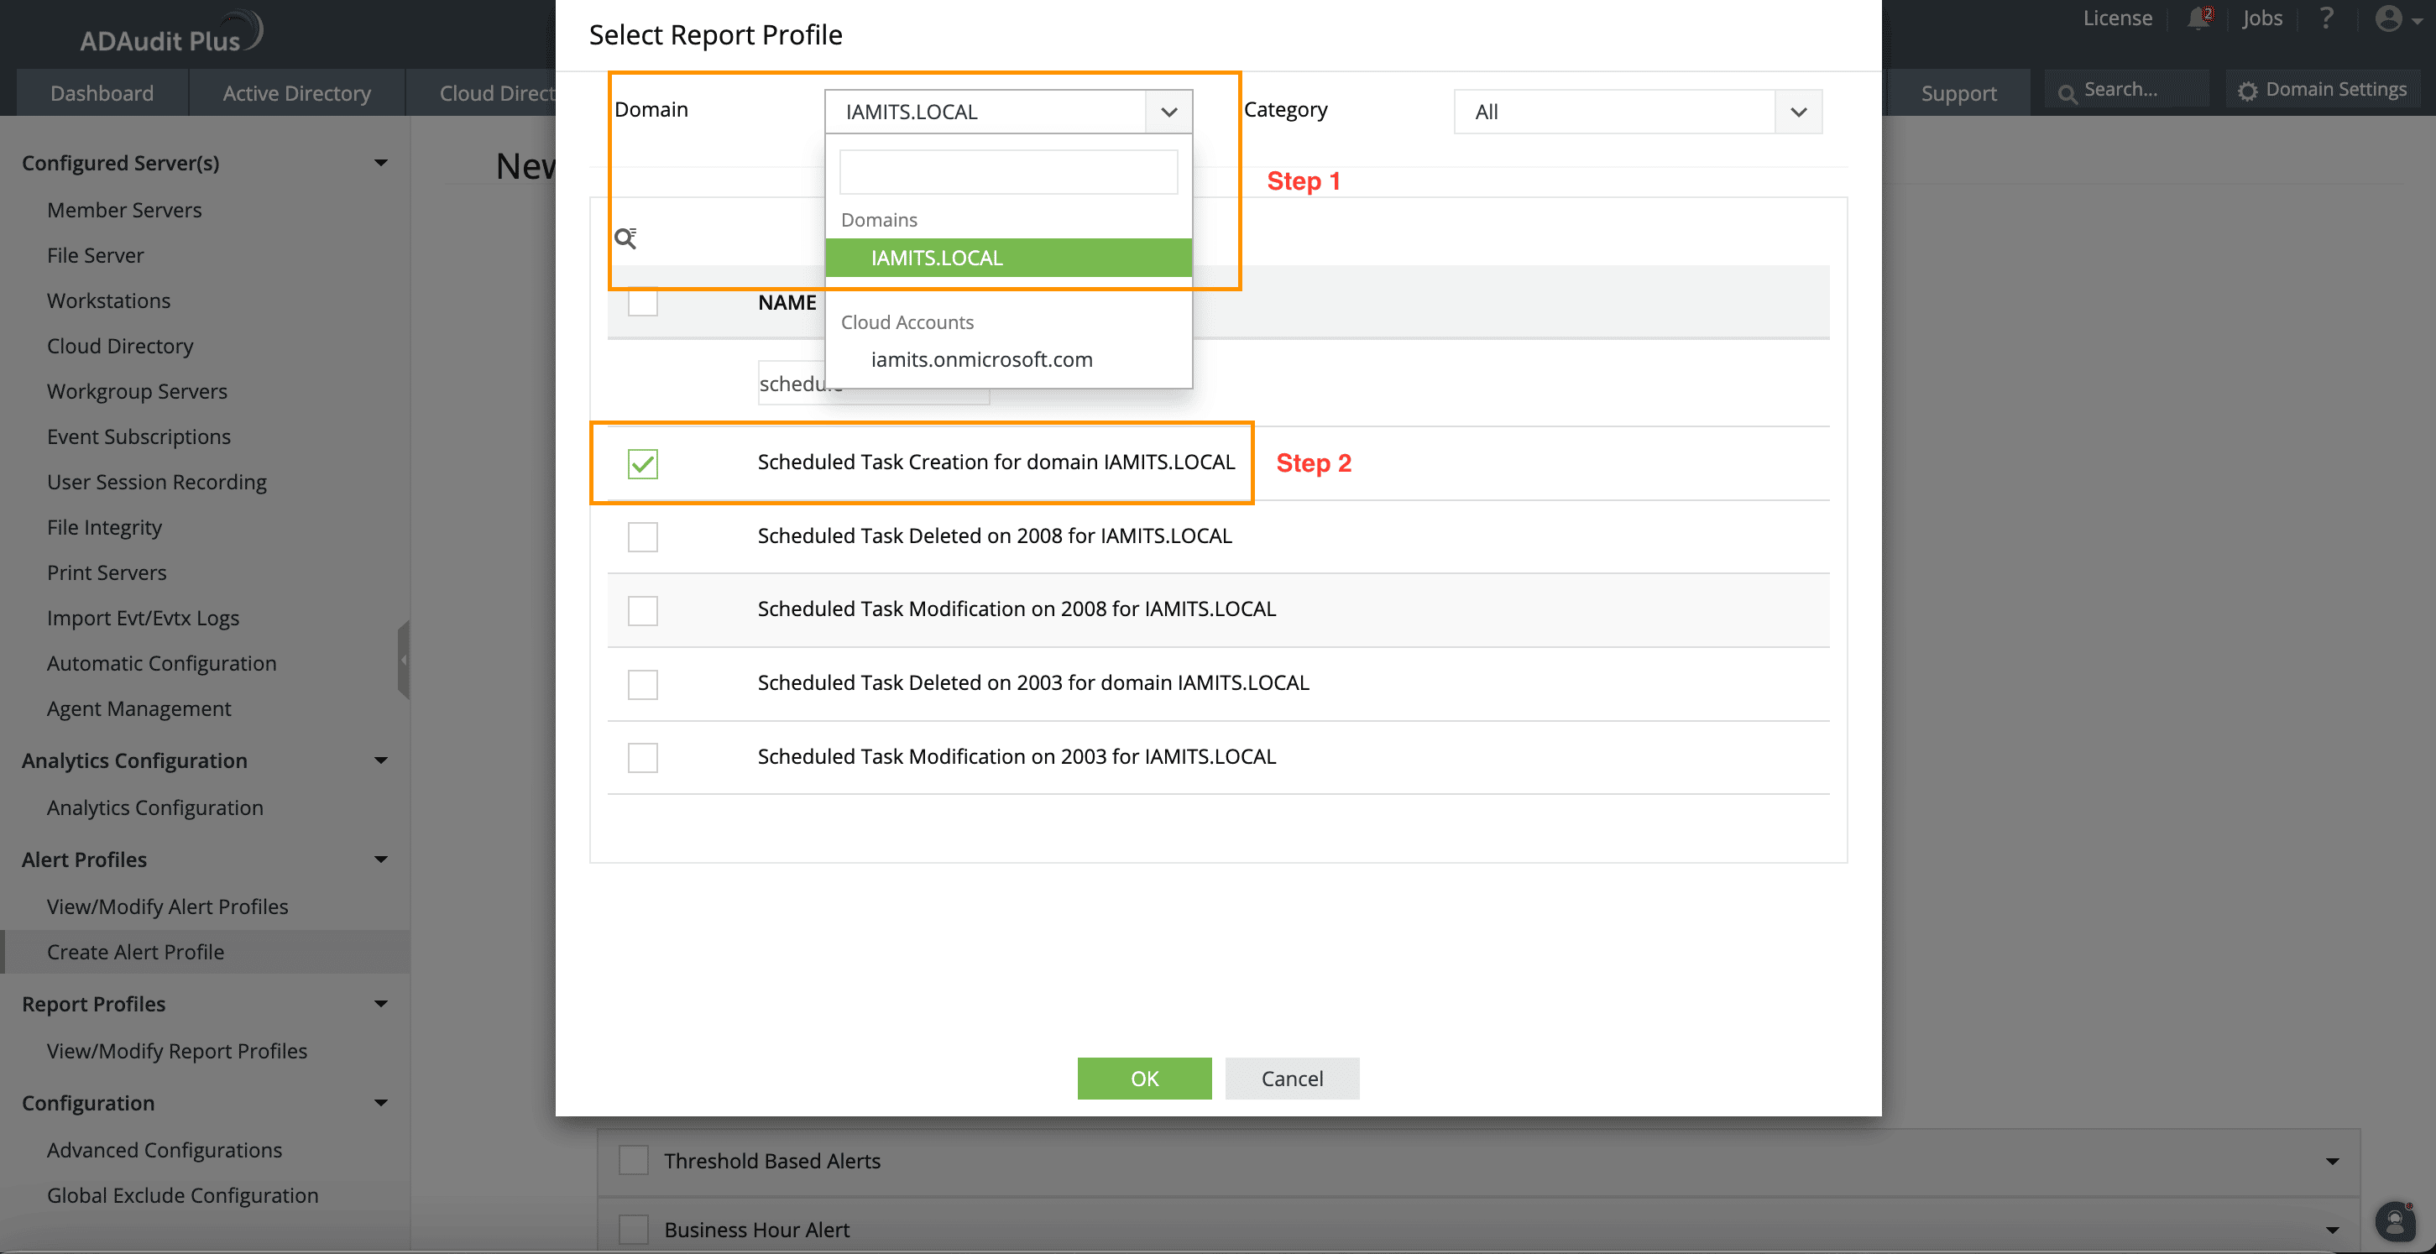Click the OK button

[x=1144, y=1078]
